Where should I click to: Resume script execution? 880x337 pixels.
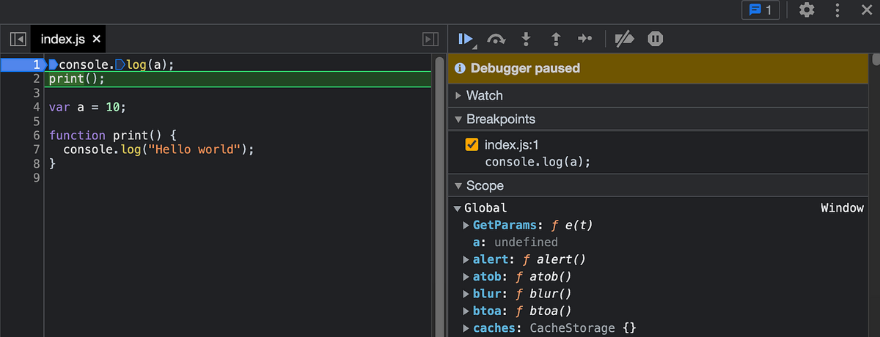tap(466, 39)
